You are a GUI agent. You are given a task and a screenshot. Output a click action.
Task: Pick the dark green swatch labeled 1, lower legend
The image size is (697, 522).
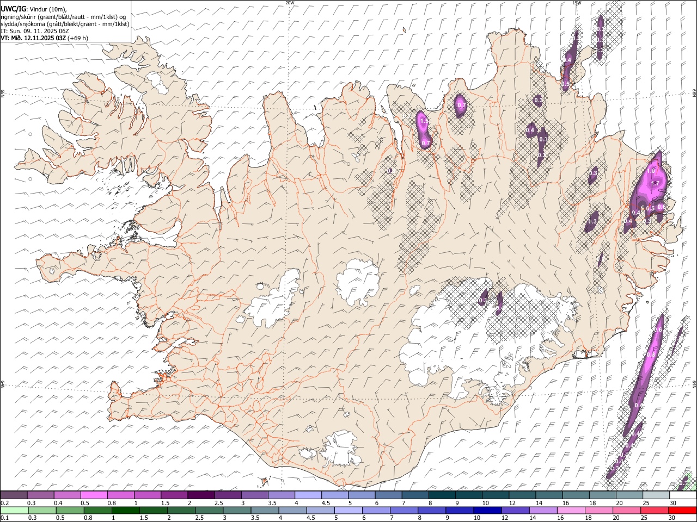click(x=126, y=510)
